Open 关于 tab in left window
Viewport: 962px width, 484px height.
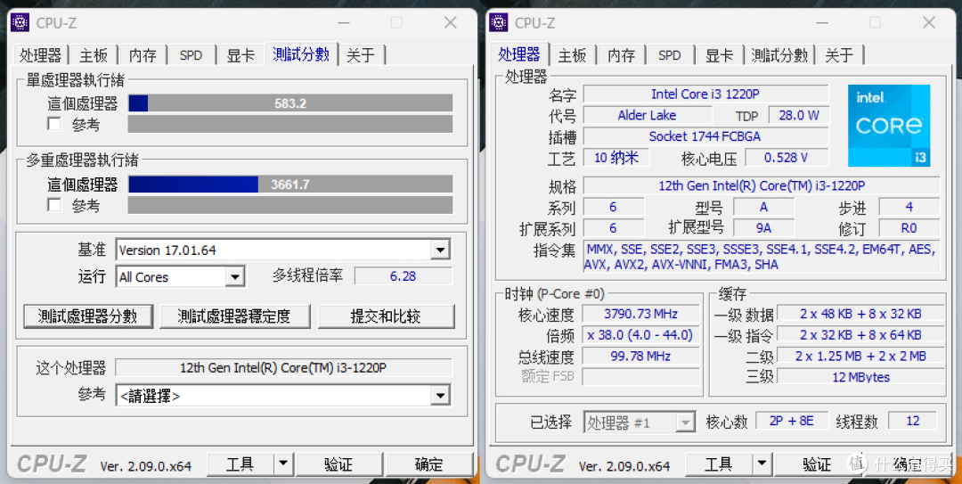coord(361,55)
